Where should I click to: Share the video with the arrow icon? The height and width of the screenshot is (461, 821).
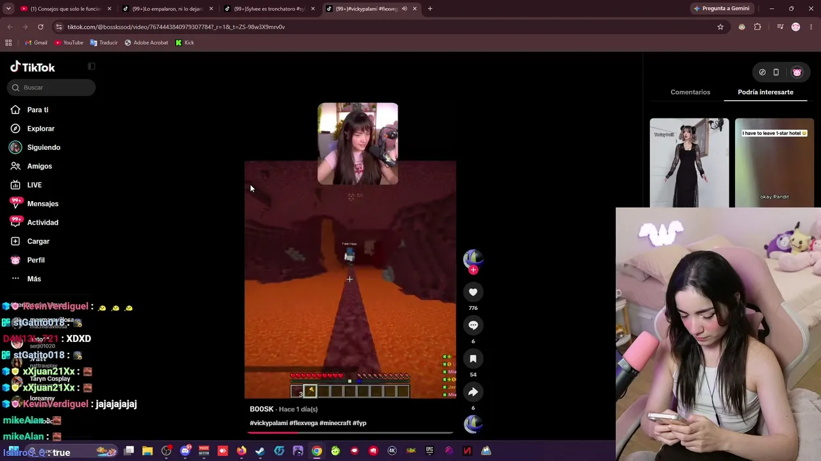[473, 392]
